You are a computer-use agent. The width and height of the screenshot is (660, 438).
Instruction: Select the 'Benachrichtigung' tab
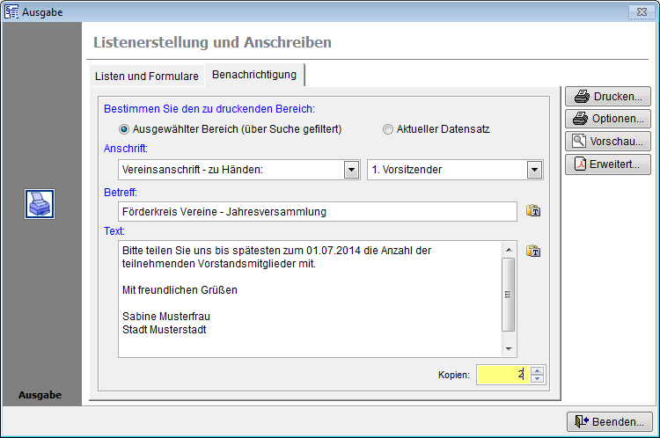coord(255,76)
